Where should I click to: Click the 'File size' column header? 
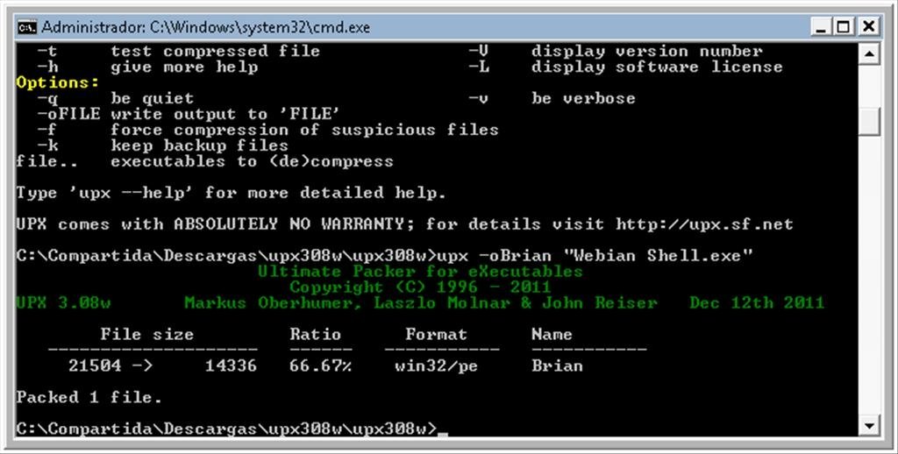coord(146,334)
